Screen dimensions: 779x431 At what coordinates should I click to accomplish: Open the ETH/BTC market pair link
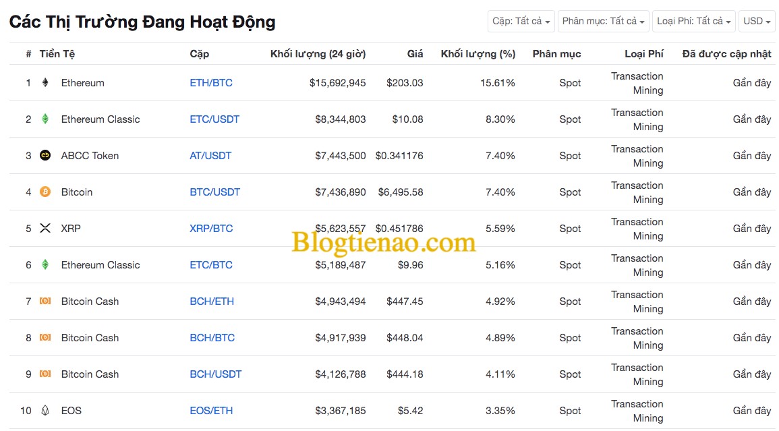click(x=211, y=83)
